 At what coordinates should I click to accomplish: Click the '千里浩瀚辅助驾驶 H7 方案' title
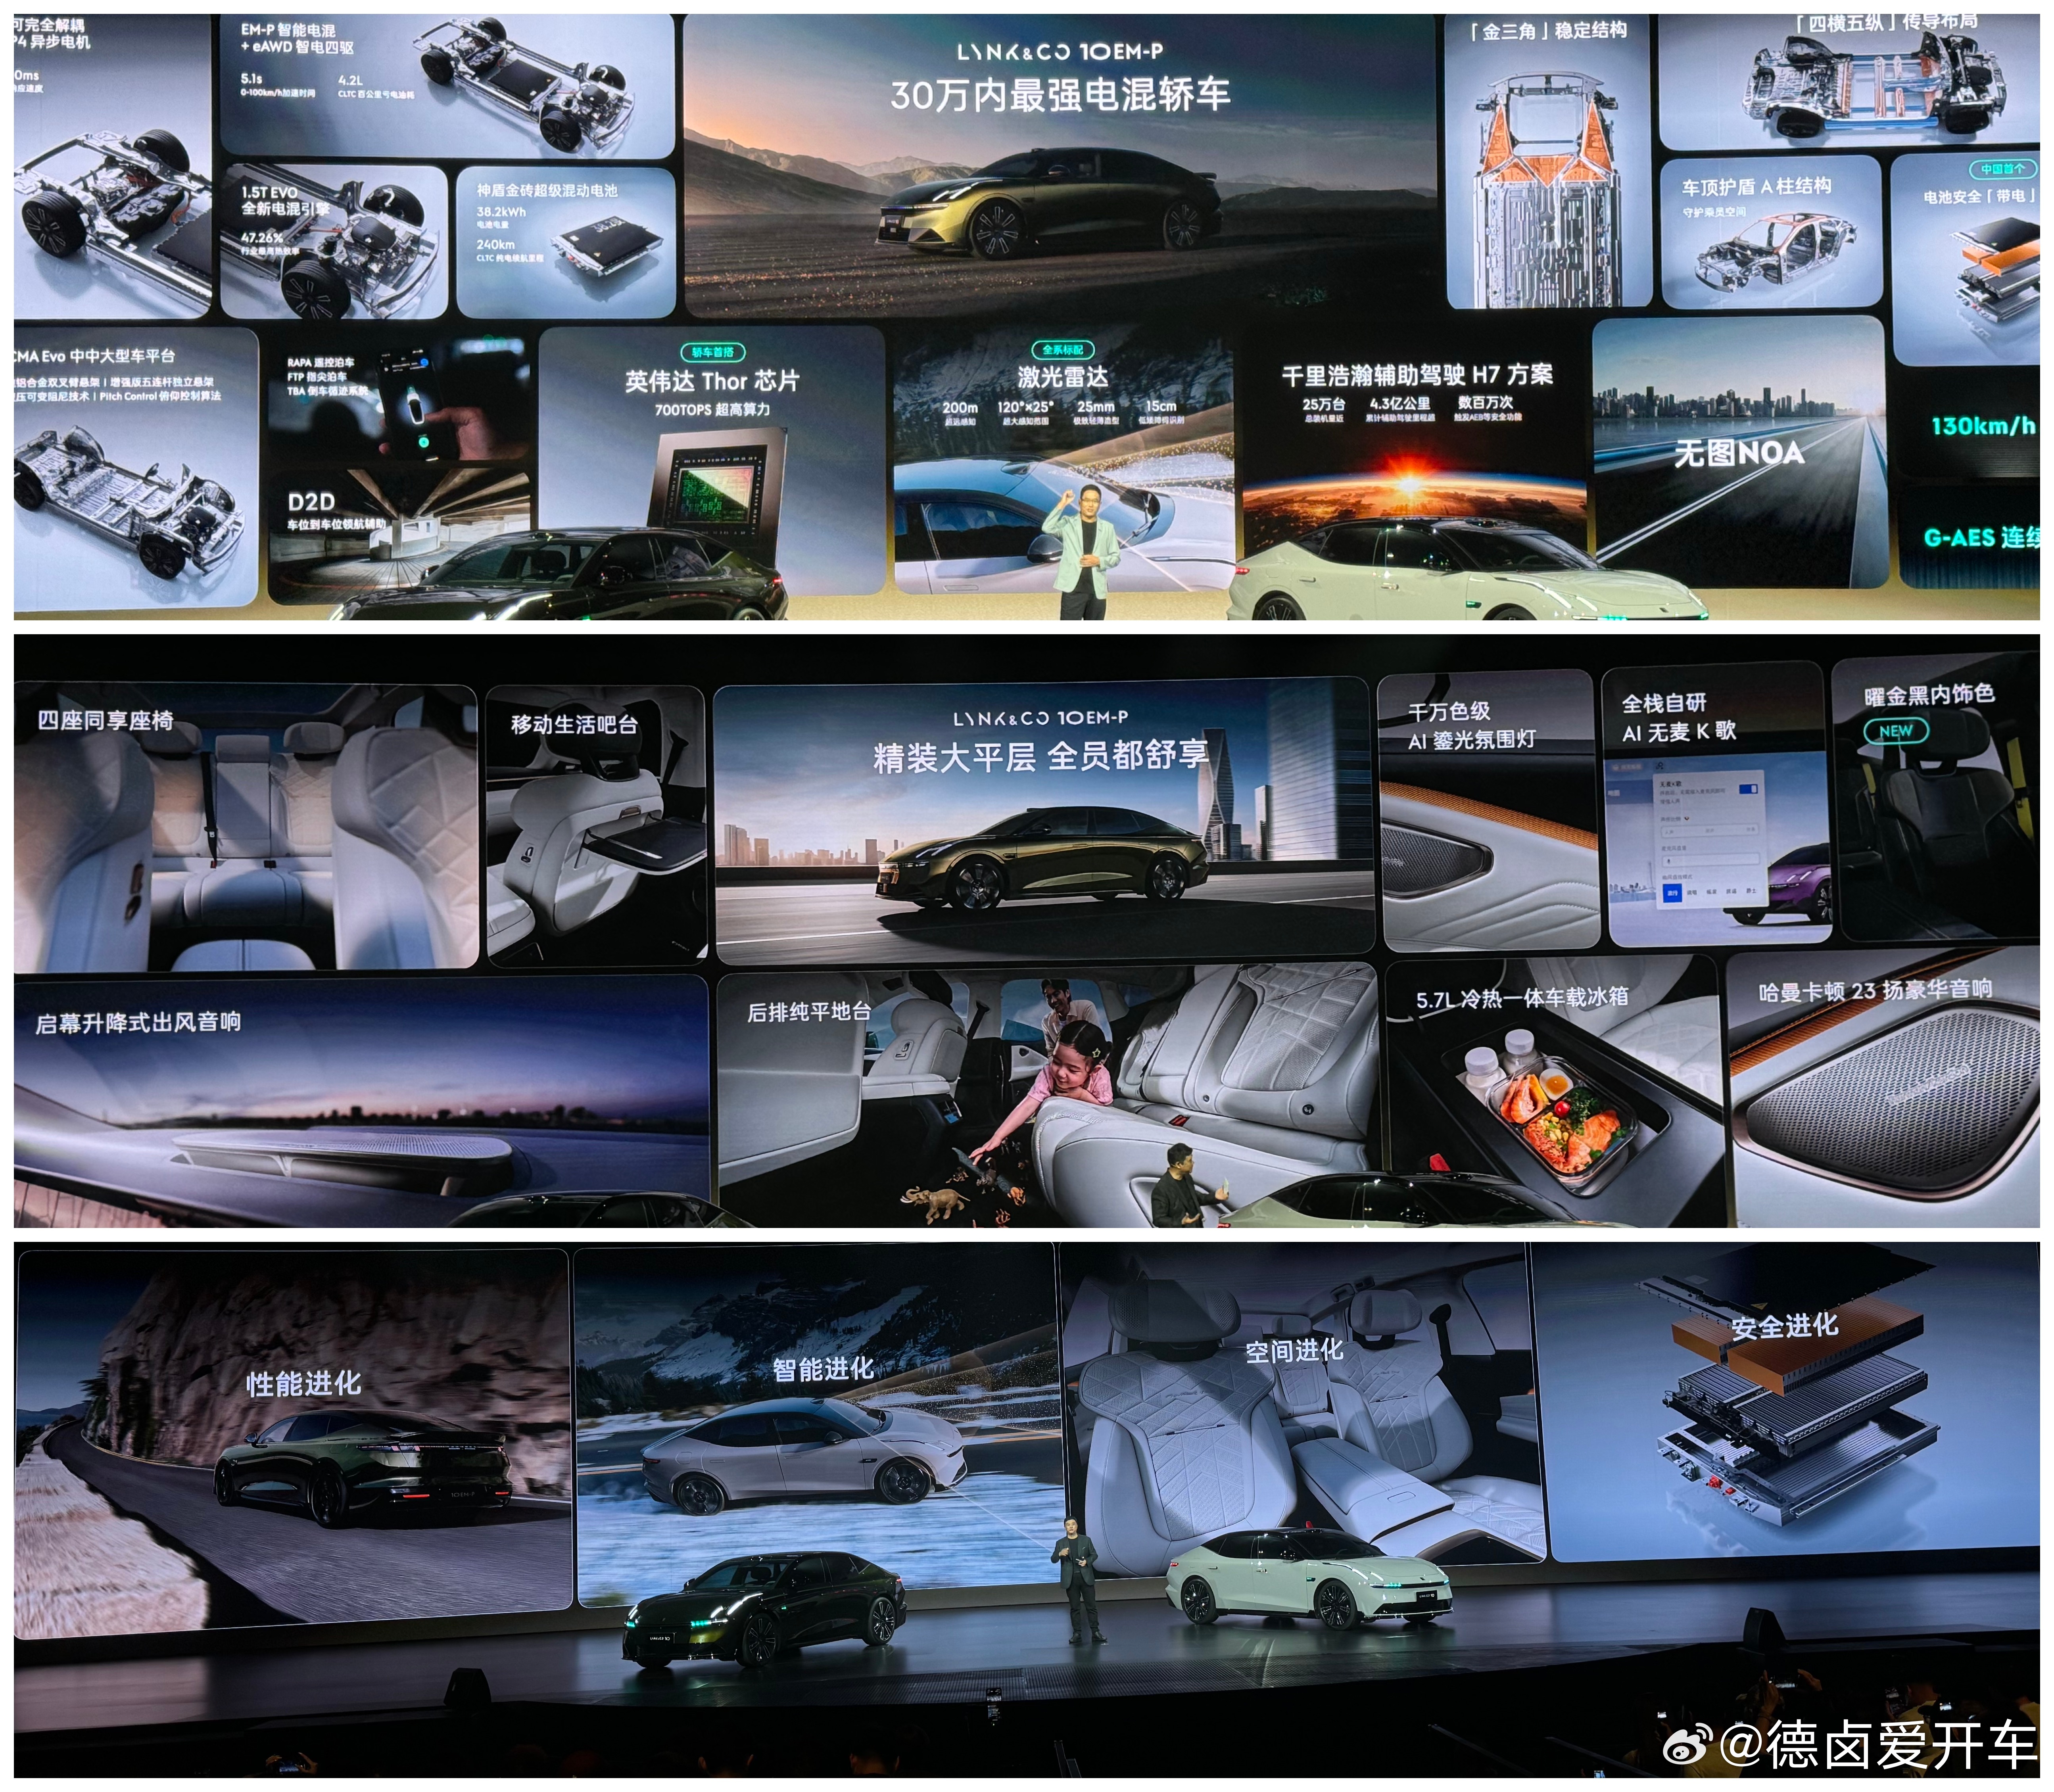point(1417,375)
